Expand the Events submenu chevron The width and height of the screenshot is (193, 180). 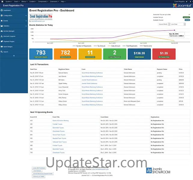coord(26,21)
